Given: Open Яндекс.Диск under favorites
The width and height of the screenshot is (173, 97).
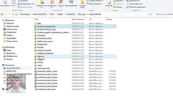Looking at the screenshot, I should pyautogui.click(x=10, y=38).
